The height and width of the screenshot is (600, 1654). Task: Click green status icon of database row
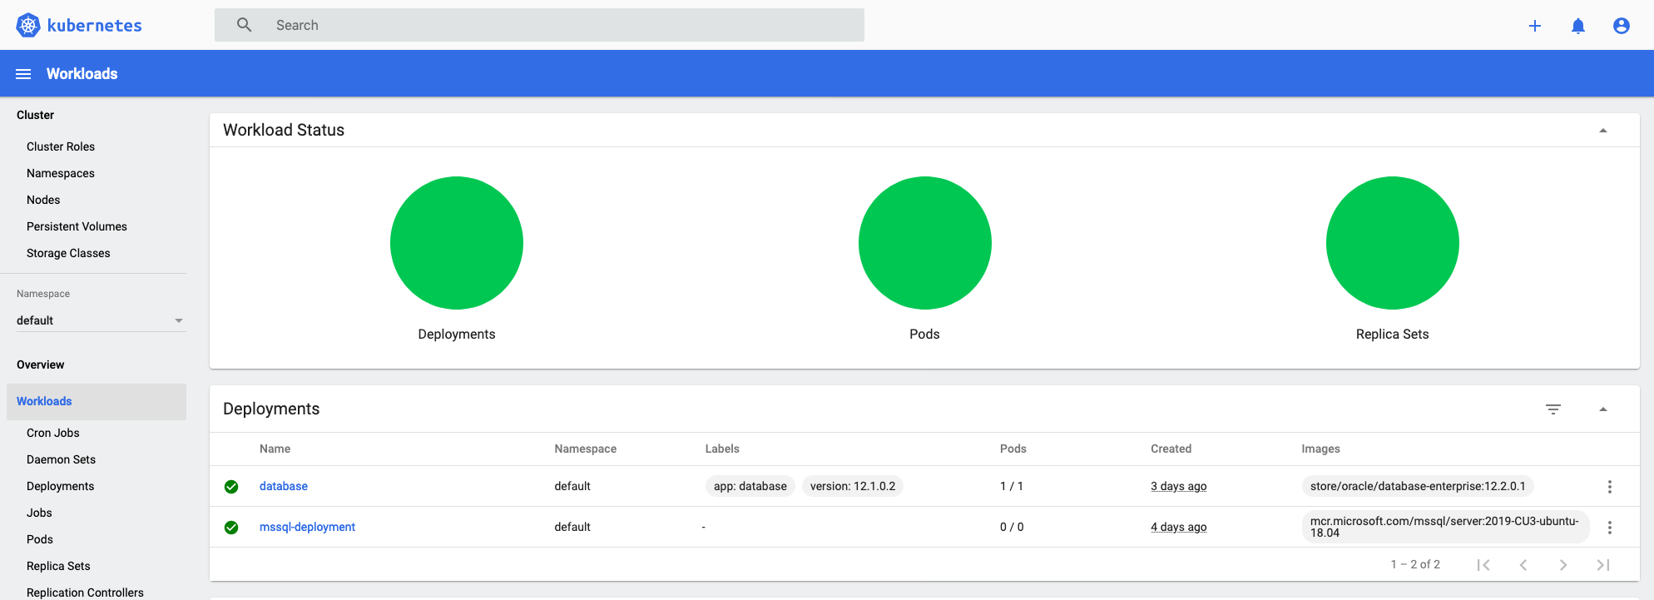[x=231, y=487]
